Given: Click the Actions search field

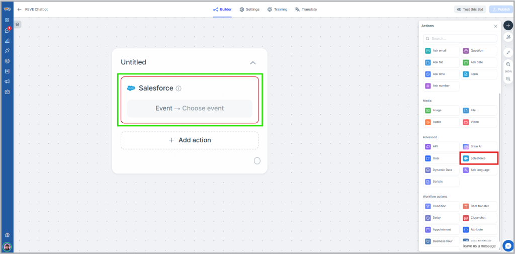Looking at the screenshot, I should 460,38.
